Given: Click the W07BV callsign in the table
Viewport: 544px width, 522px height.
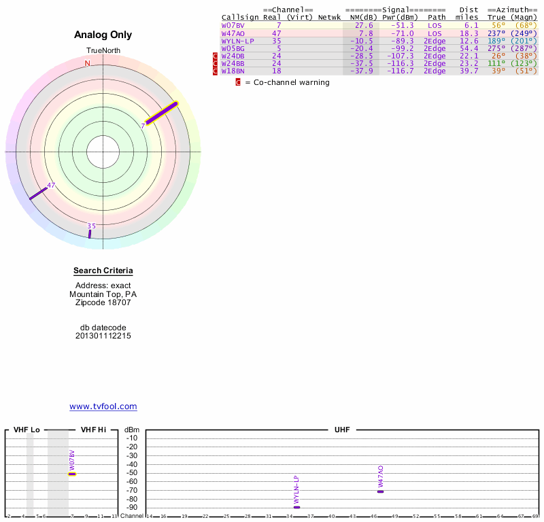Looking at the screenshot, I should coord(233,25).
